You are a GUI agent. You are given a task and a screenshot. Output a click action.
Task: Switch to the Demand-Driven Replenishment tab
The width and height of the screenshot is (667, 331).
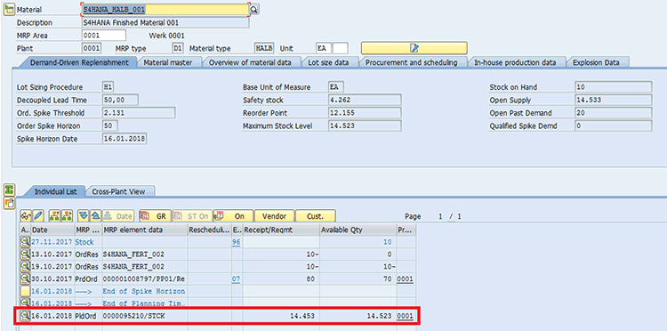click(x=79, y=62)
